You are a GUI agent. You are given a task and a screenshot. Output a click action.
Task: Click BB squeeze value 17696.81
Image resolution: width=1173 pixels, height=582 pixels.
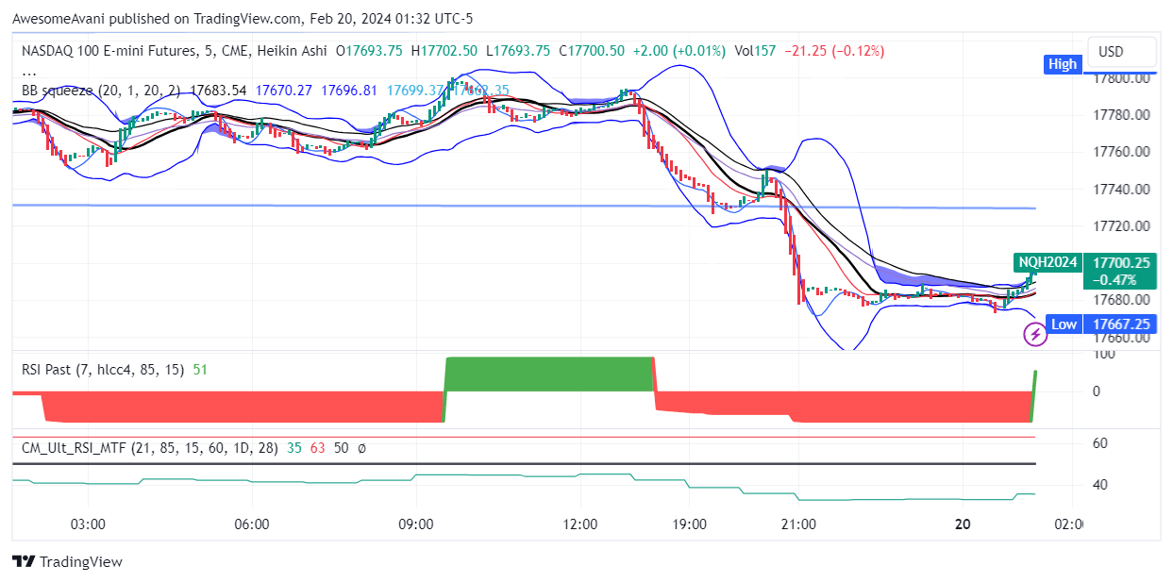(x=349, y=91)
